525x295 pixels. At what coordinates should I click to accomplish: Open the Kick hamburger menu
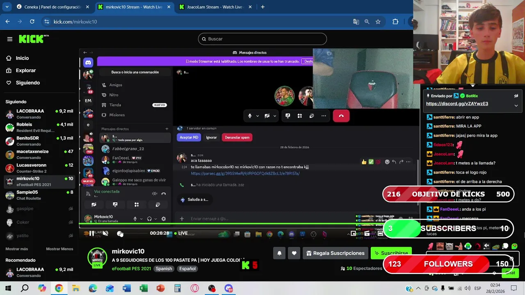(10, 39)
